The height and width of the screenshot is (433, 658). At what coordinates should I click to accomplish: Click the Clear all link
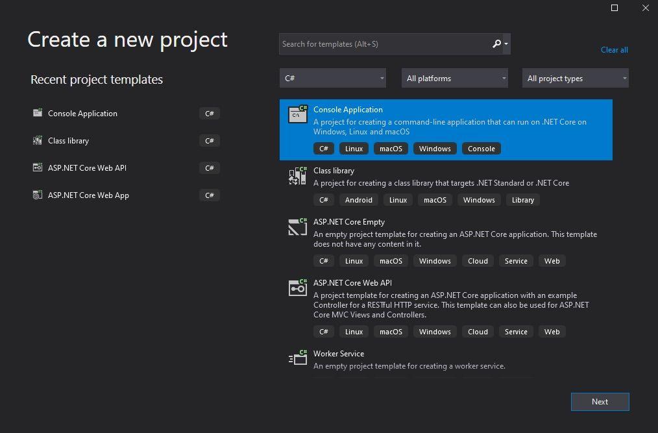point(614,49)
